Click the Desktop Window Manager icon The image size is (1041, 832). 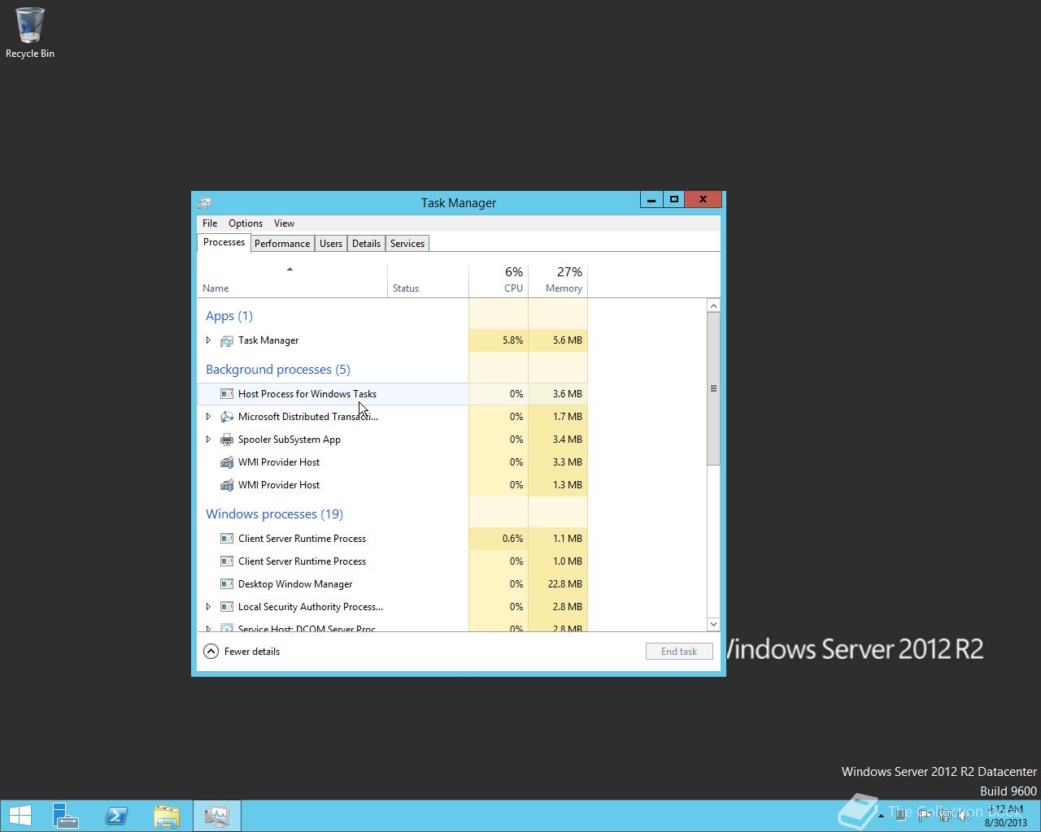227,584
